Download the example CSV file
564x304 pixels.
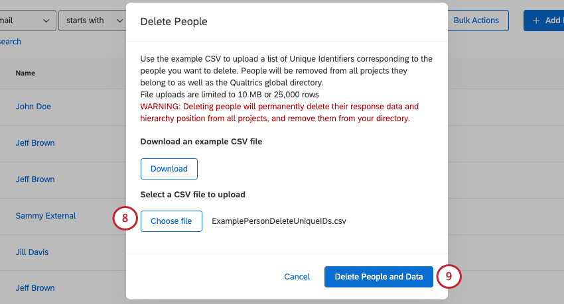(169, 169)
